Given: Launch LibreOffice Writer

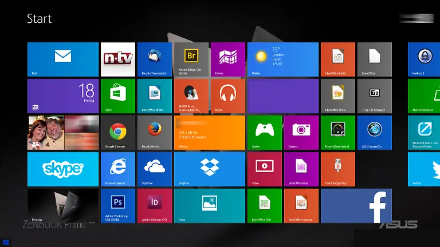Looking at the screenshot, I should tap(155, 95).
